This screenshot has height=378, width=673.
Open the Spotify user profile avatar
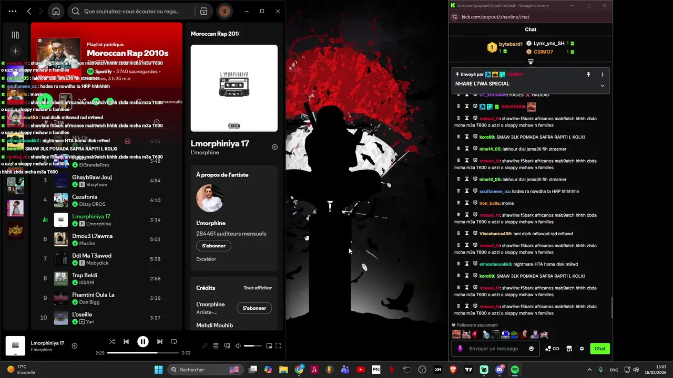(225, 11)
